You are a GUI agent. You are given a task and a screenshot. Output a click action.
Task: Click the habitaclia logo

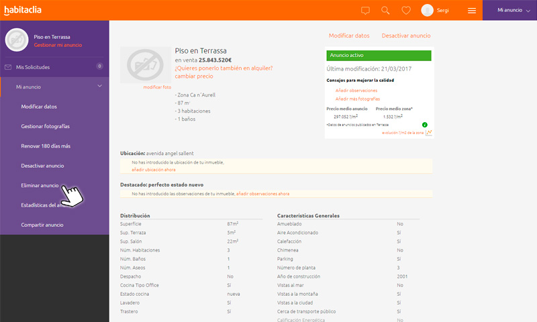click(x=23, y=10)
